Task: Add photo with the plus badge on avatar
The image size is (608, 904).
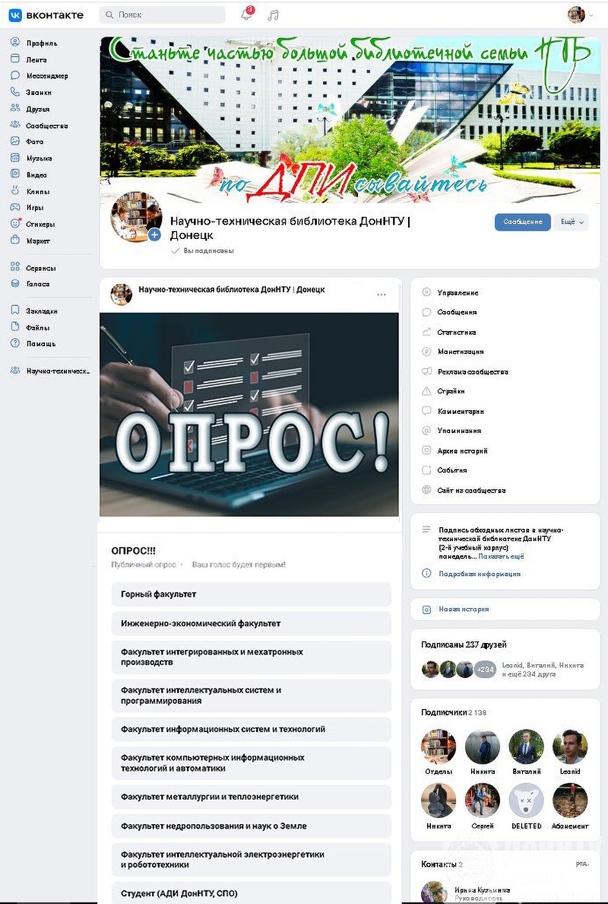Action: click(x=154, y=234)
